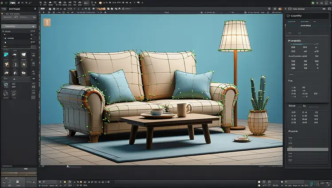Click the round icon beside Geometry panel title
This screenshot has width=332, height=188.
(x=289, y=16)
